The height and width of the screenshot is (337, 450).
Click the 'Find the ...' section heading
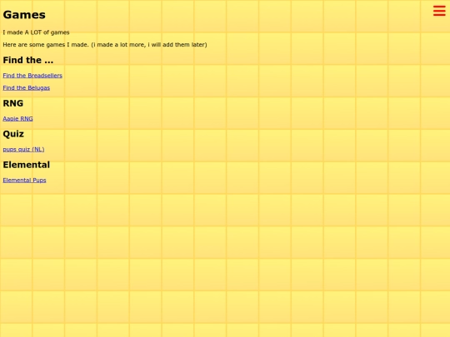point(28,60)
